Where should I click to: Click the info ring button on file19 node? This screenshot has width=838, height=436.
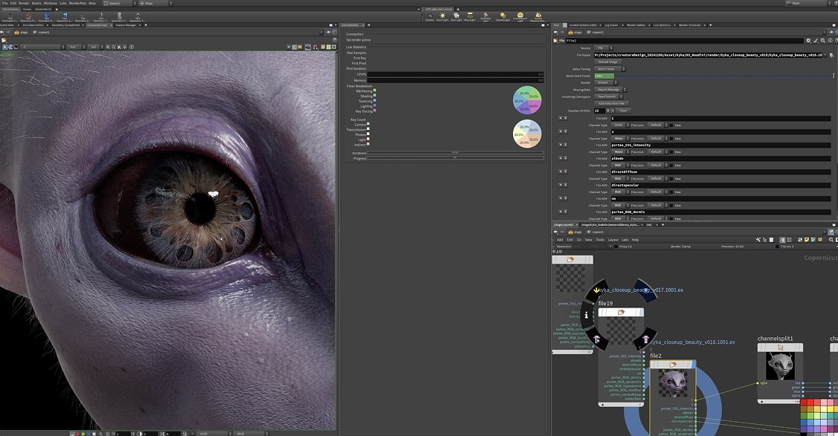coord(586,315)
